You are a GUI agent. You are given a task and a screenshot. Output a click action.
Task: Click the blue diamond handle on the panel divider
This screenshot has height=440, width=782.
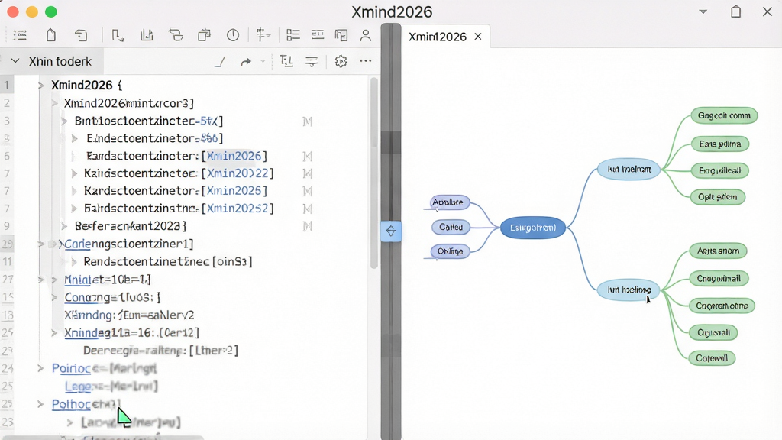click(391, 231)
